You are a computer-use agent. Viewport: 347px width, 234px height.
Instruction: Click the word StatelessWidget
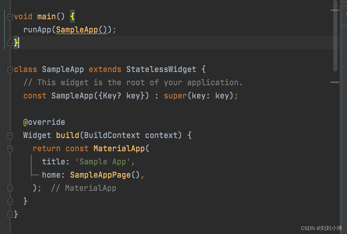(161, 69)
